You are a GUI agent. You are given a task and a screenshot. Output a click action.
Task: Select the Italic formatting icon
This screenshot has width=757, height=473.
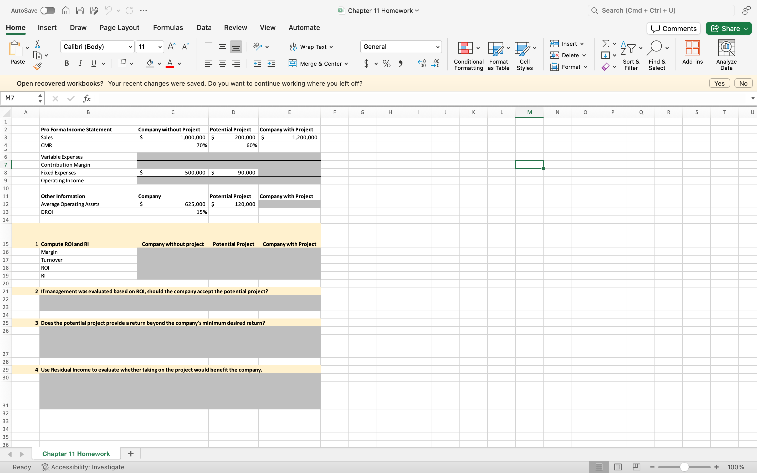tap(80, 64)
